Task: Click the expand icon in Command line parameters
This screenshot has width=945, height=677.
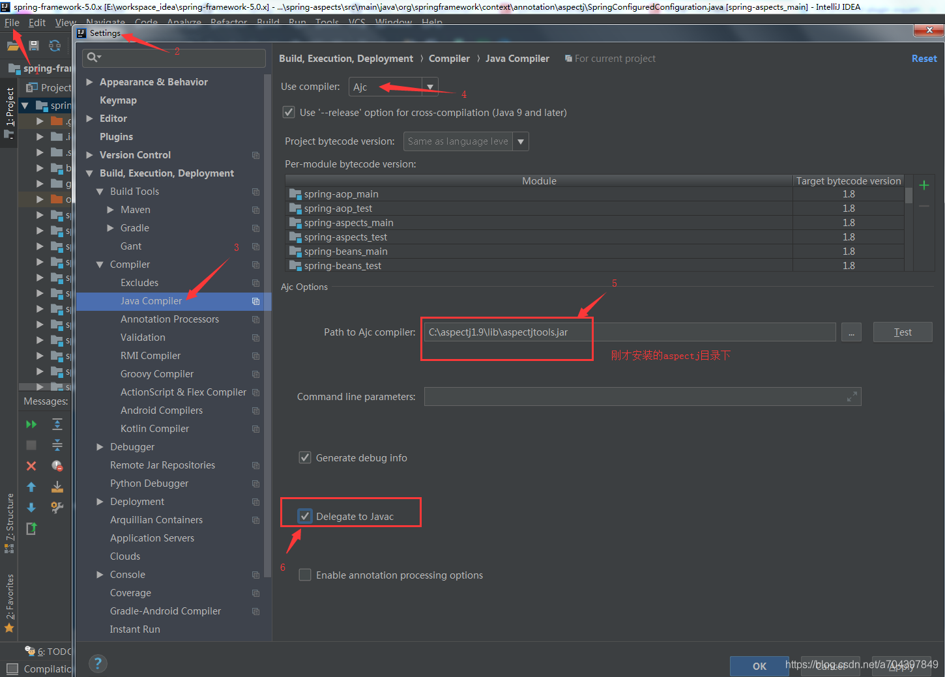Action: click(851, 396)
